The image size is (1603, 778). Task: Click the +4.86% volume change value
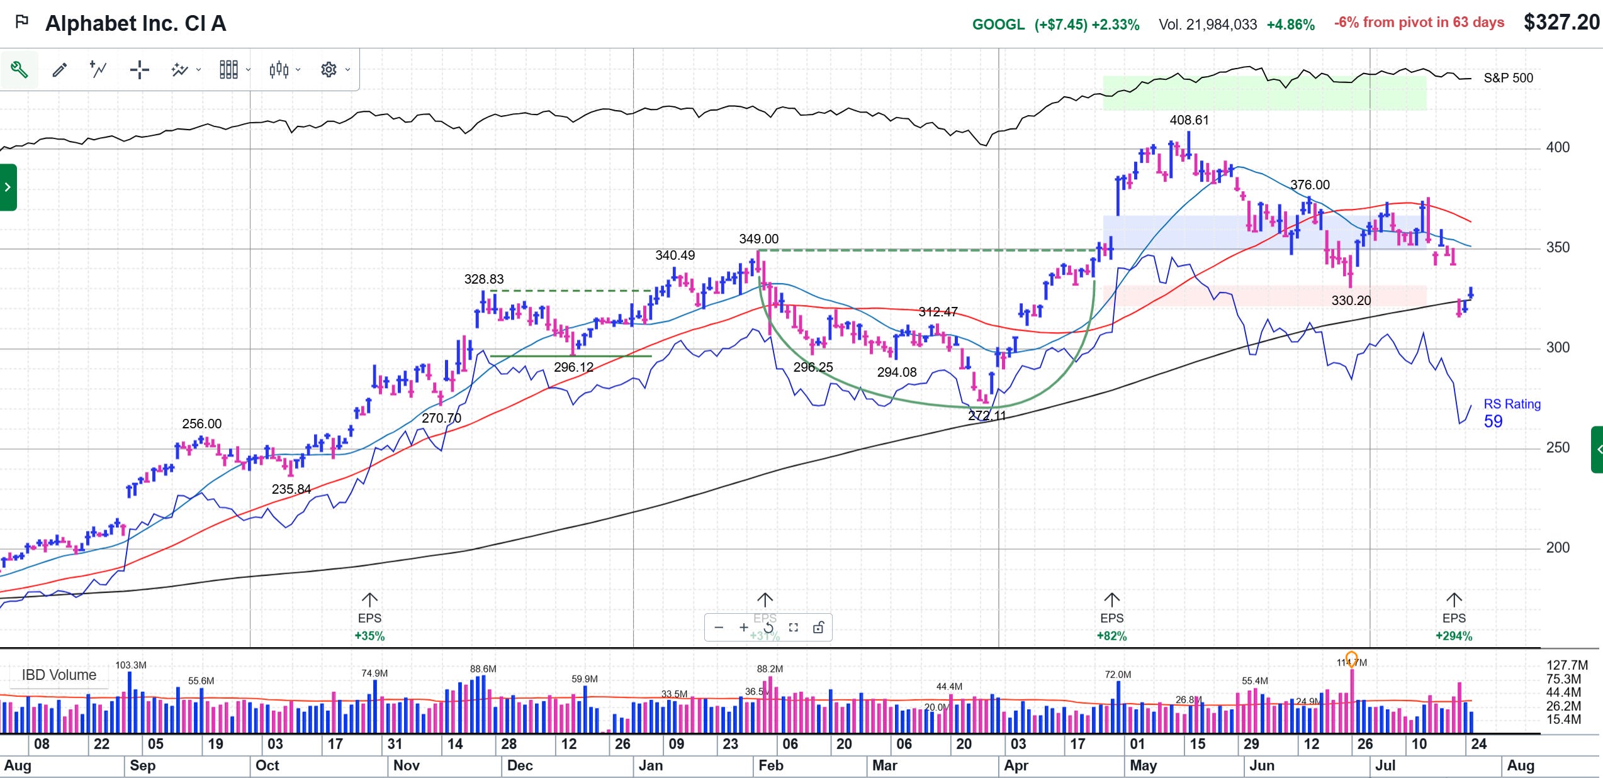pyautogui.click(x=1291, y=25)
